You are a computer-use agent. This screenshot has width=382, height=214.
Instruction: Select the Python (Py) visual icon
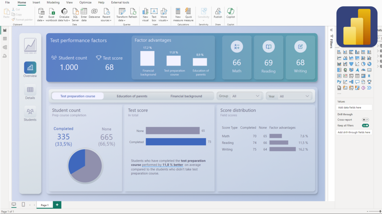(339, 82)
